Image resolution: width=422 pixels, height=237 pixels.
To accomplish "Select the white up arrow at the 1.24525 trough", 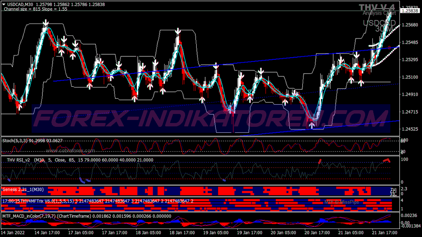I will [312, 125].
